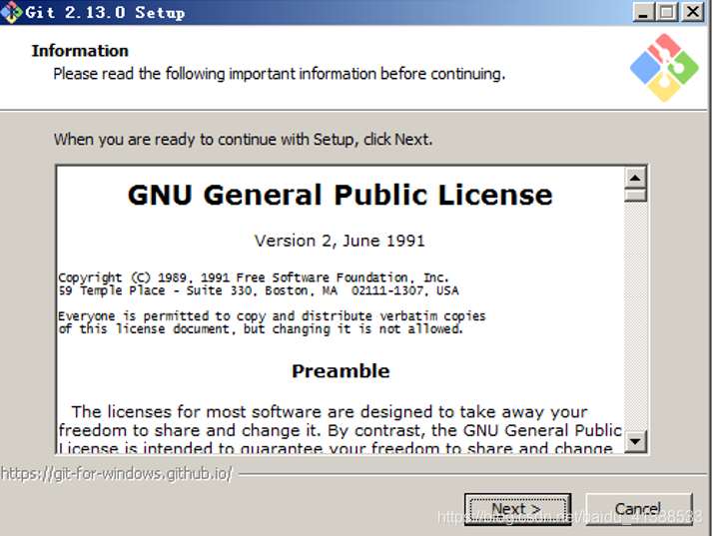Click the Git icon in title bar
This screenshot has height=536, width=713.
[x=11, y=12]
